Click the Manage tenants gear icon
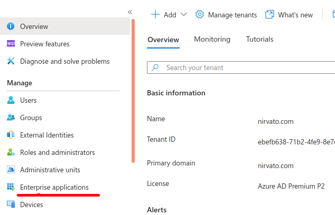335x215 pixels. [200, 14]
